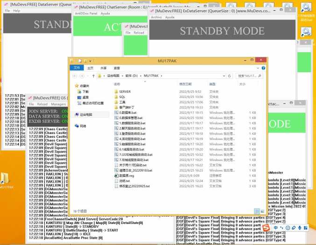Screen dimensions: 316x245
Task: Open Managers menu in GS window
Action: pyautogui.click(x=58, y=104)
